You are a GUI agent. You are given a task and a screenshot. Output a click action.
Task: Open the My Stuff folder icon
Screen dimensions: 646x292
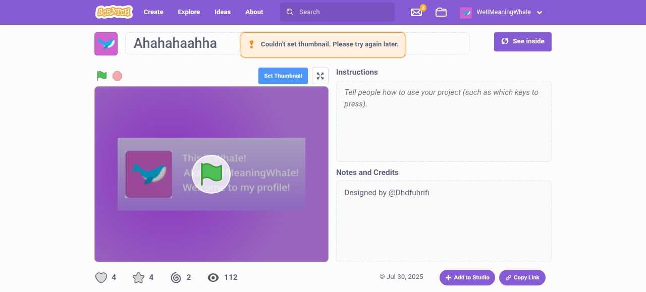click(x=441, y=12)
